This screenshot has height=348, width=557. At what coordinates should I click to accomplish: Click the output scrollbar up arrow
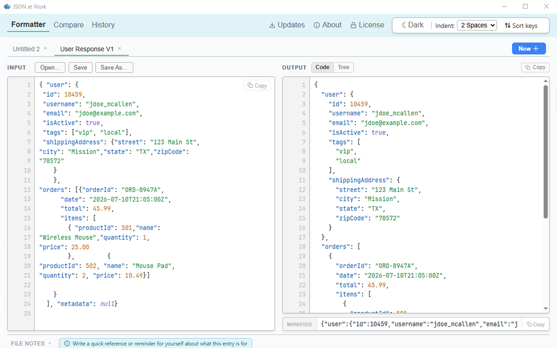coord(546,82)
